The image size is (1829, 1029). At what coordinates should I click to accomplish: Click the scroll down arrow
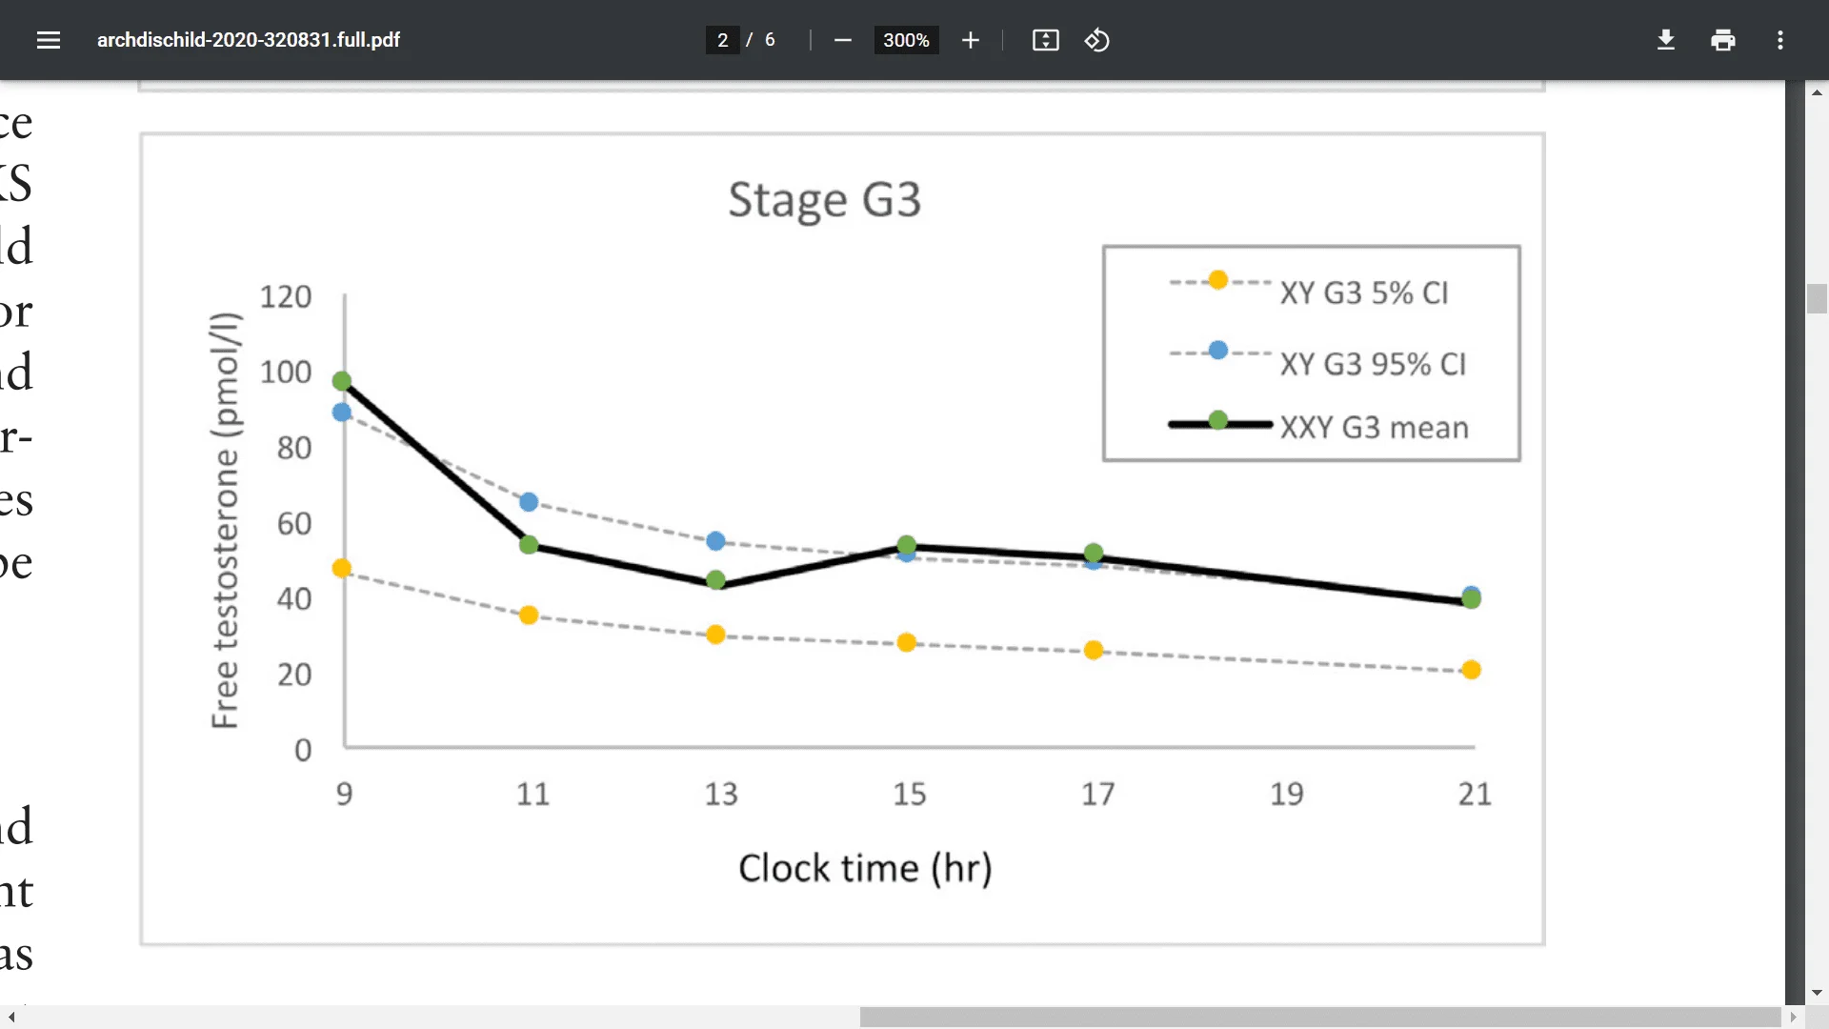(x=1817, y=993)
